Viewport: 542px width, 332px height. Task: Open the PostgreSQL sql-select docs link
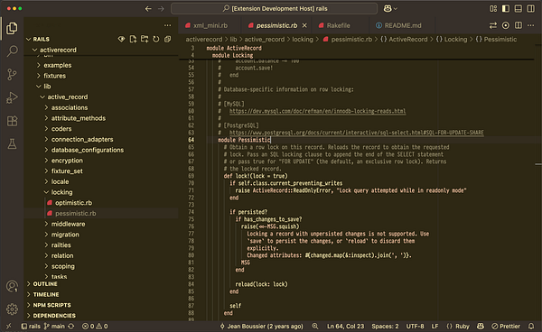click(x=357, y=133)
